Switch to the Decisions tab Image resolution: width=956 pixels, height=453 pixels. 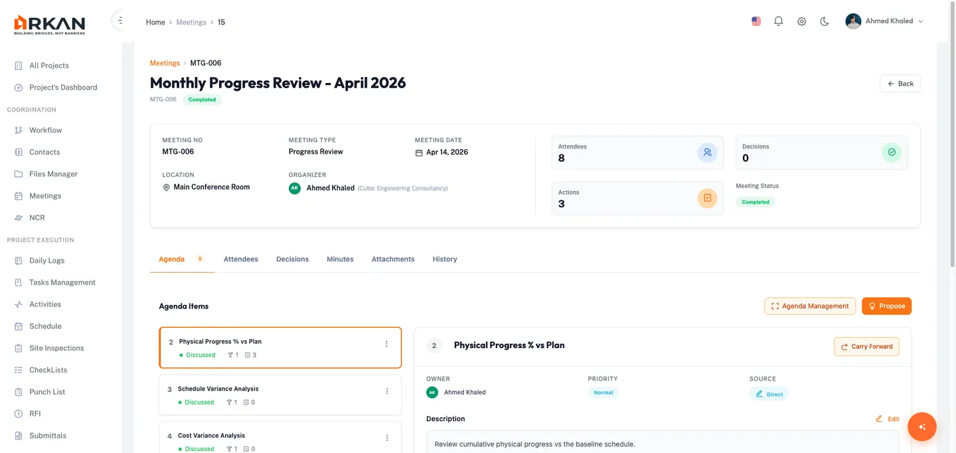(292, 259)
